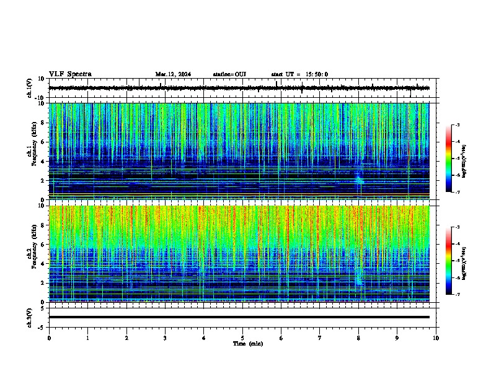Click the Time (min) axis title
This screenshot has height=379, width=491.
coord(248,344)
